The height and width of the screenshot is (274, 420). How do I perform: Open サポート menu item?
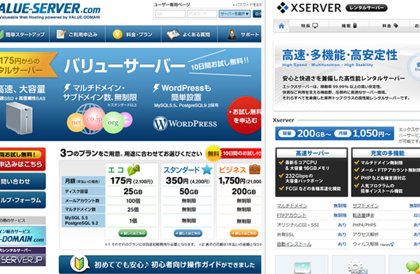tap(240, 34)
